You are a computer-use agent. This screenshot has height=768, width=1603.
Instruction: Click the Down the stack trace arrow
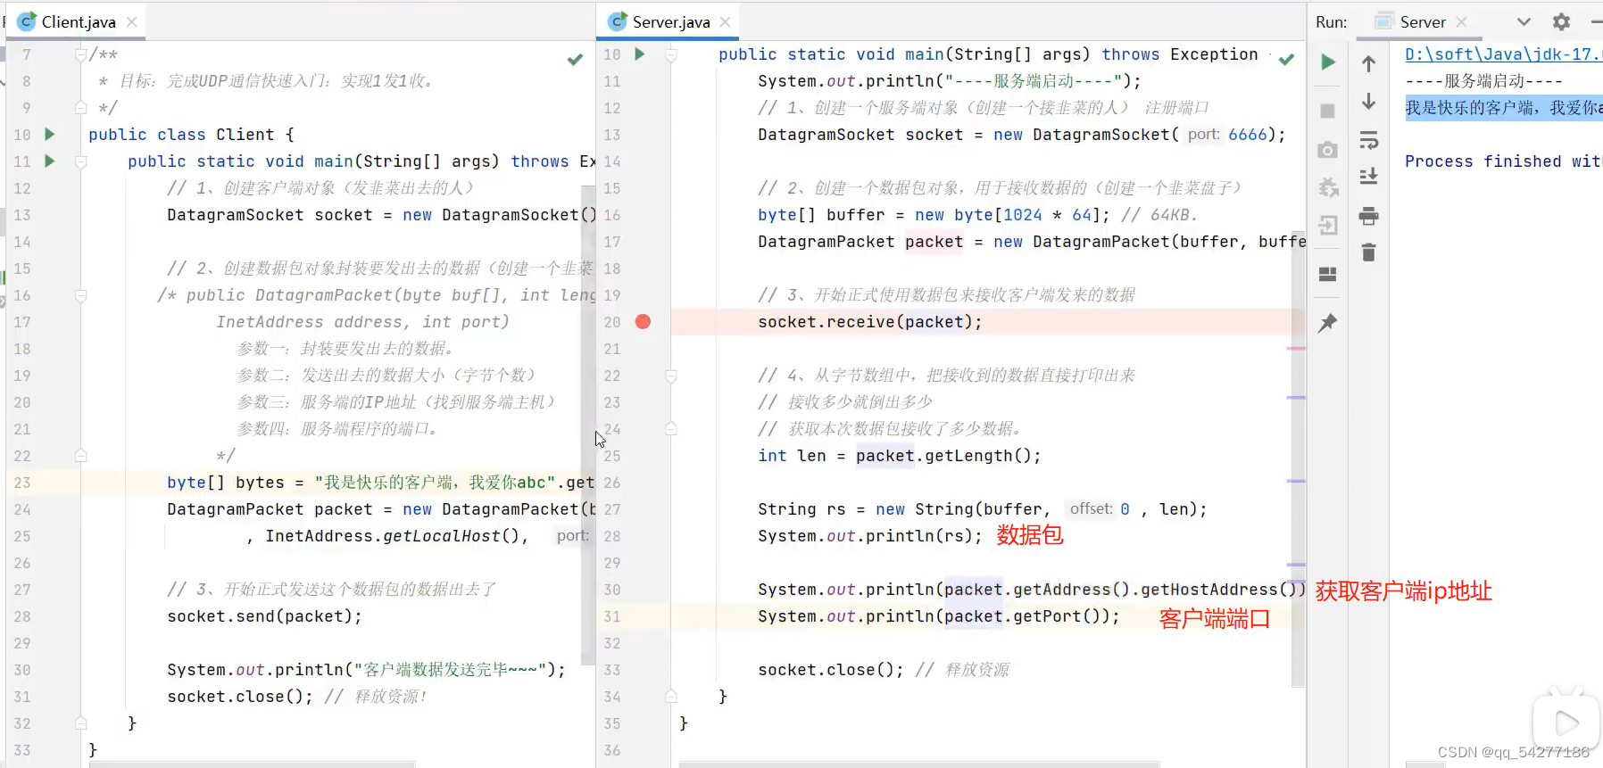click(x=1368, y=102)
